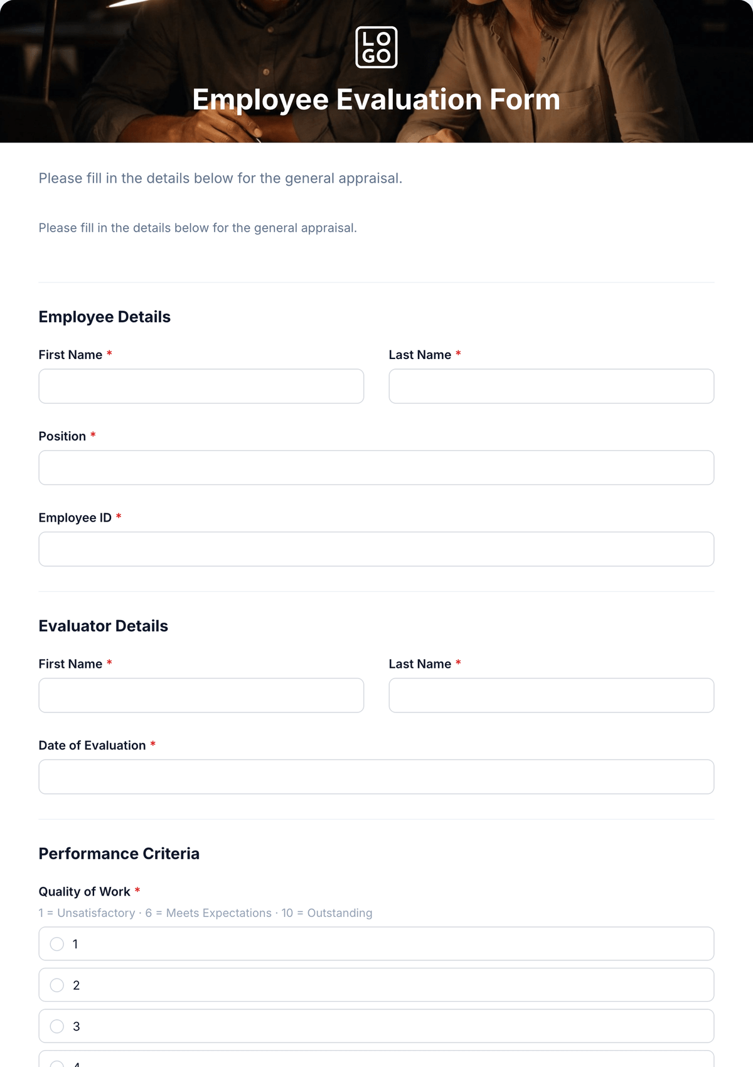Screen dimensions: 753x1067
Task: Click the Employee Evaluation Form title
Action: pyautogui.click(x=376, y=100)
